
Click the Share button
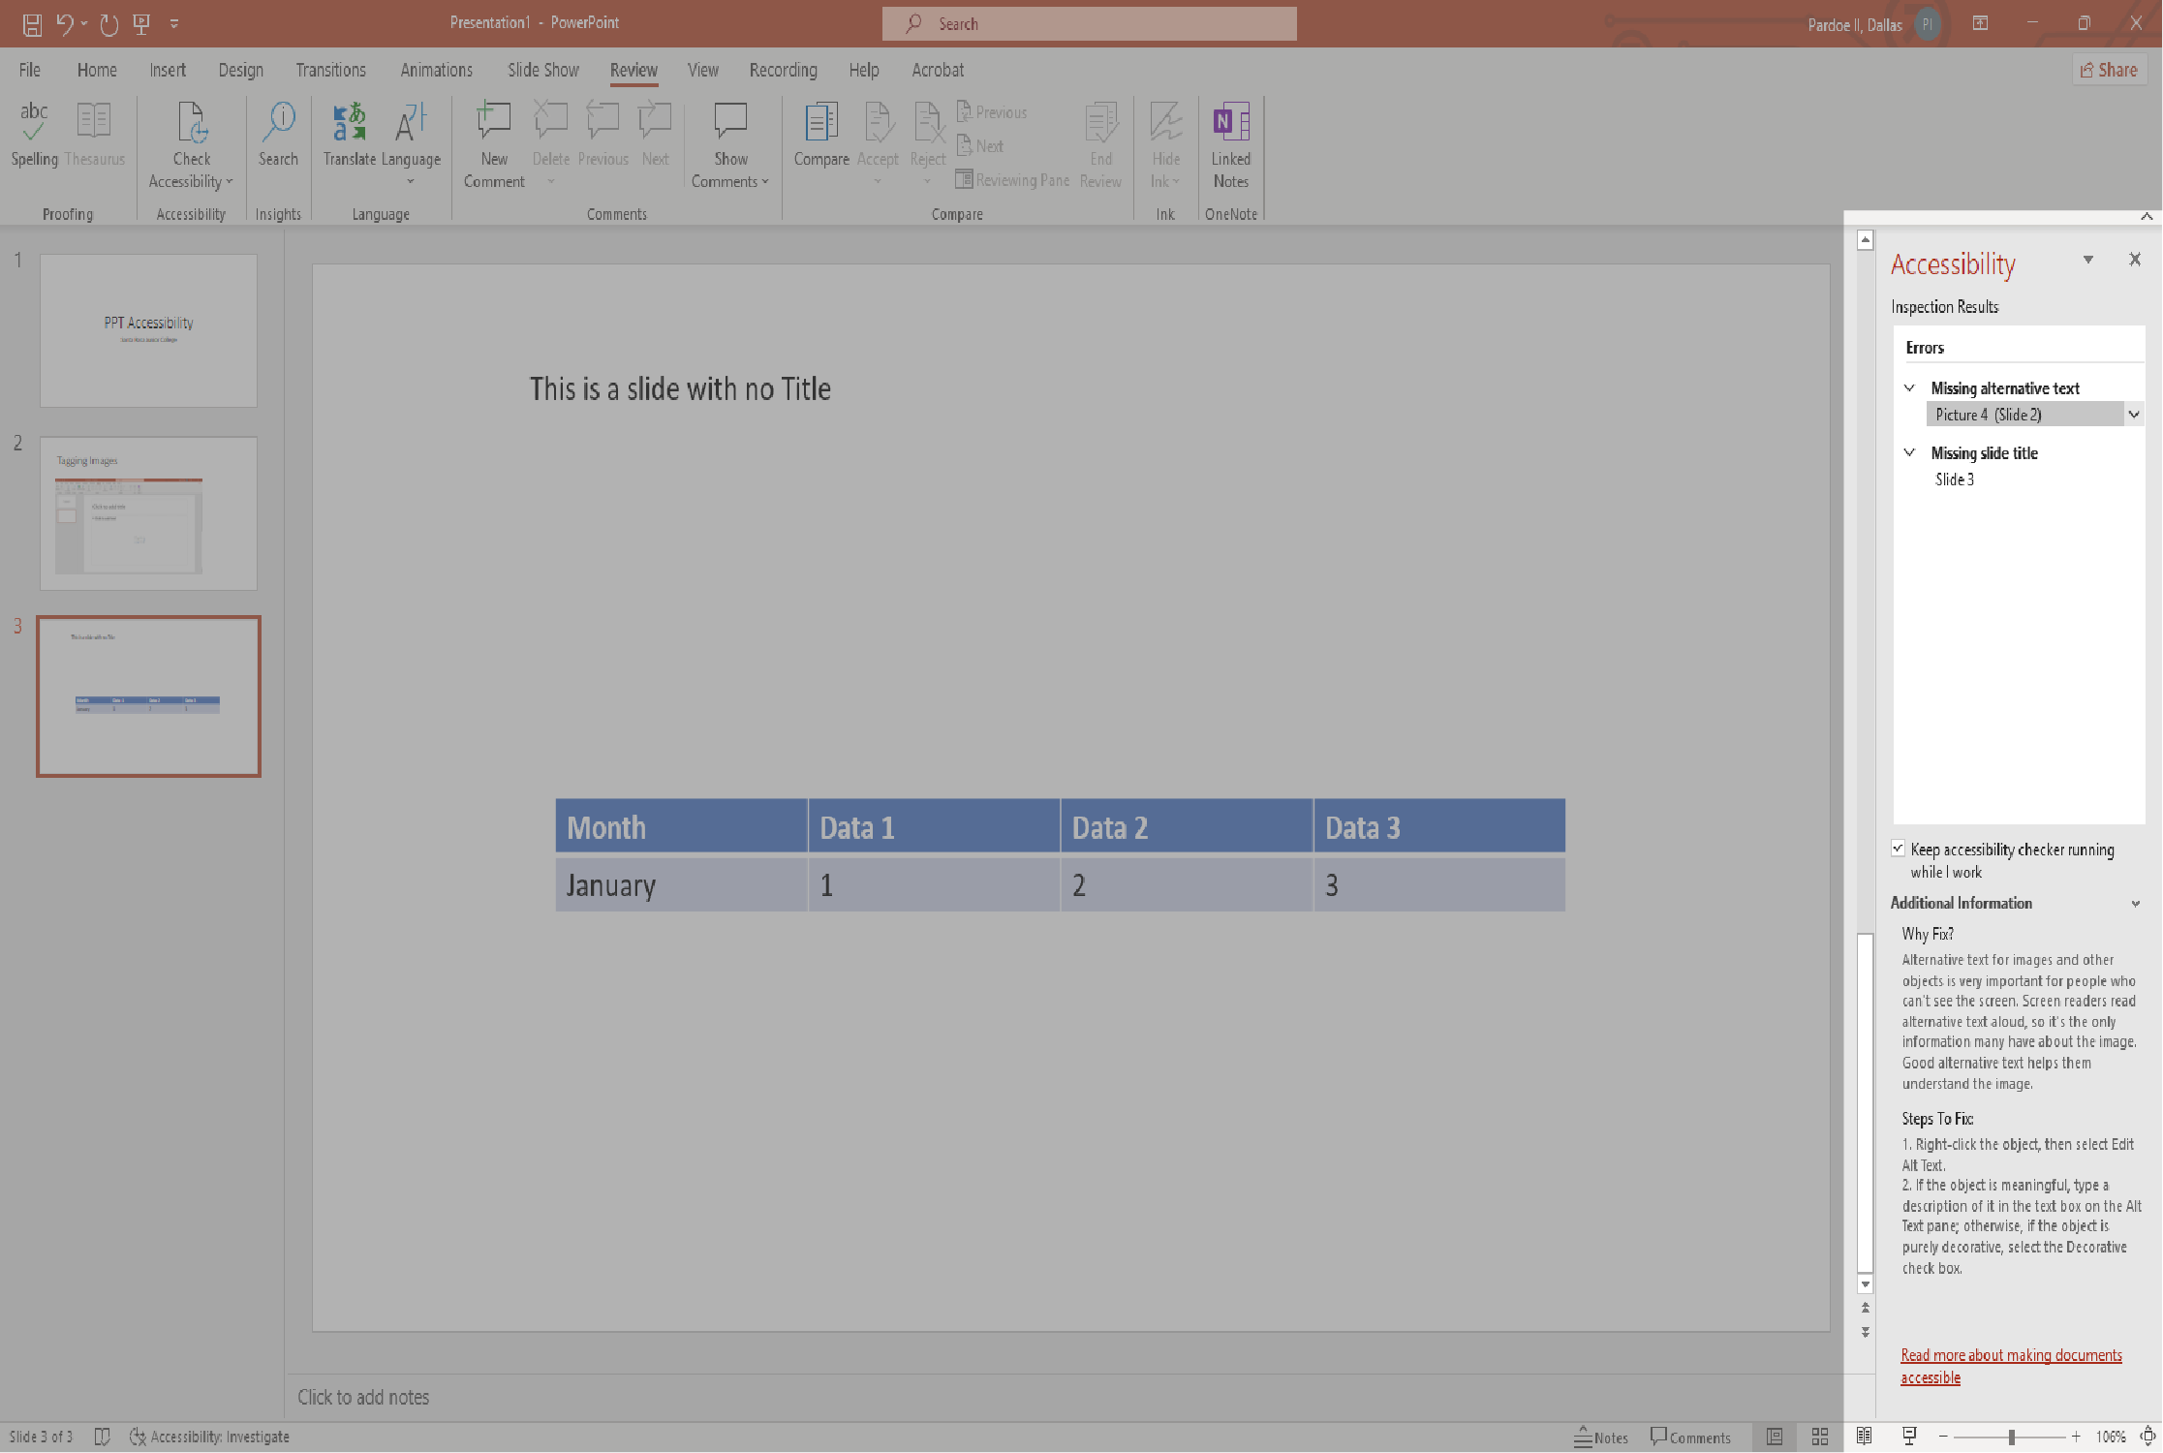point(2109,70)
